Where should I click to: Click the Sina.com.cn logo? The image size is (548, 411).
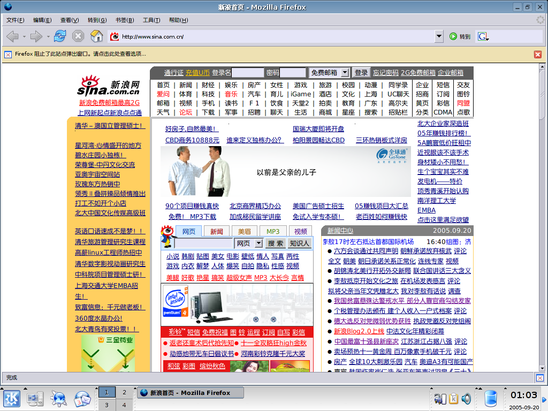108,86
